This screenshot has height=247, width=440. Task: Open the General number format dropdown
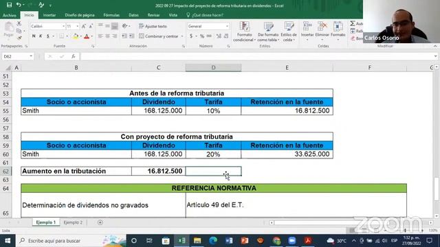point(227,26)
